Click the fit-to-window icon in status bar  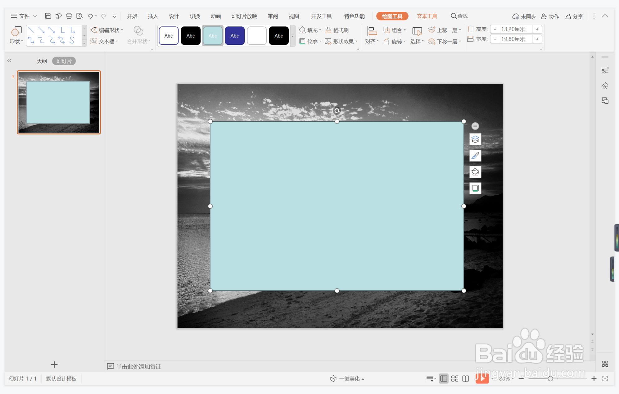(605, 378)
